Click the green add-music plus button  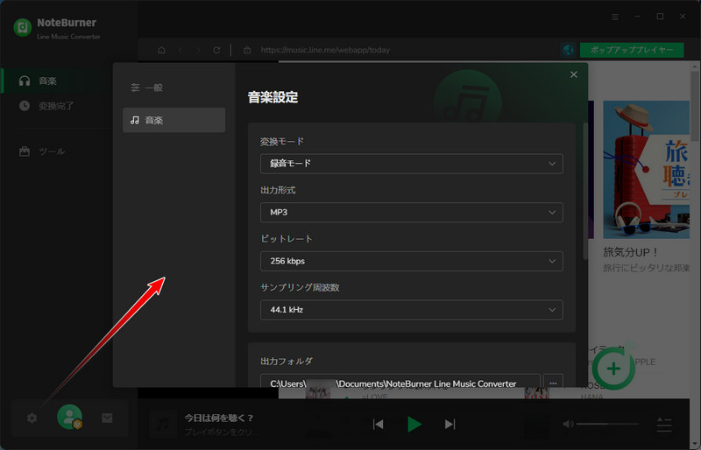[613, 369]
